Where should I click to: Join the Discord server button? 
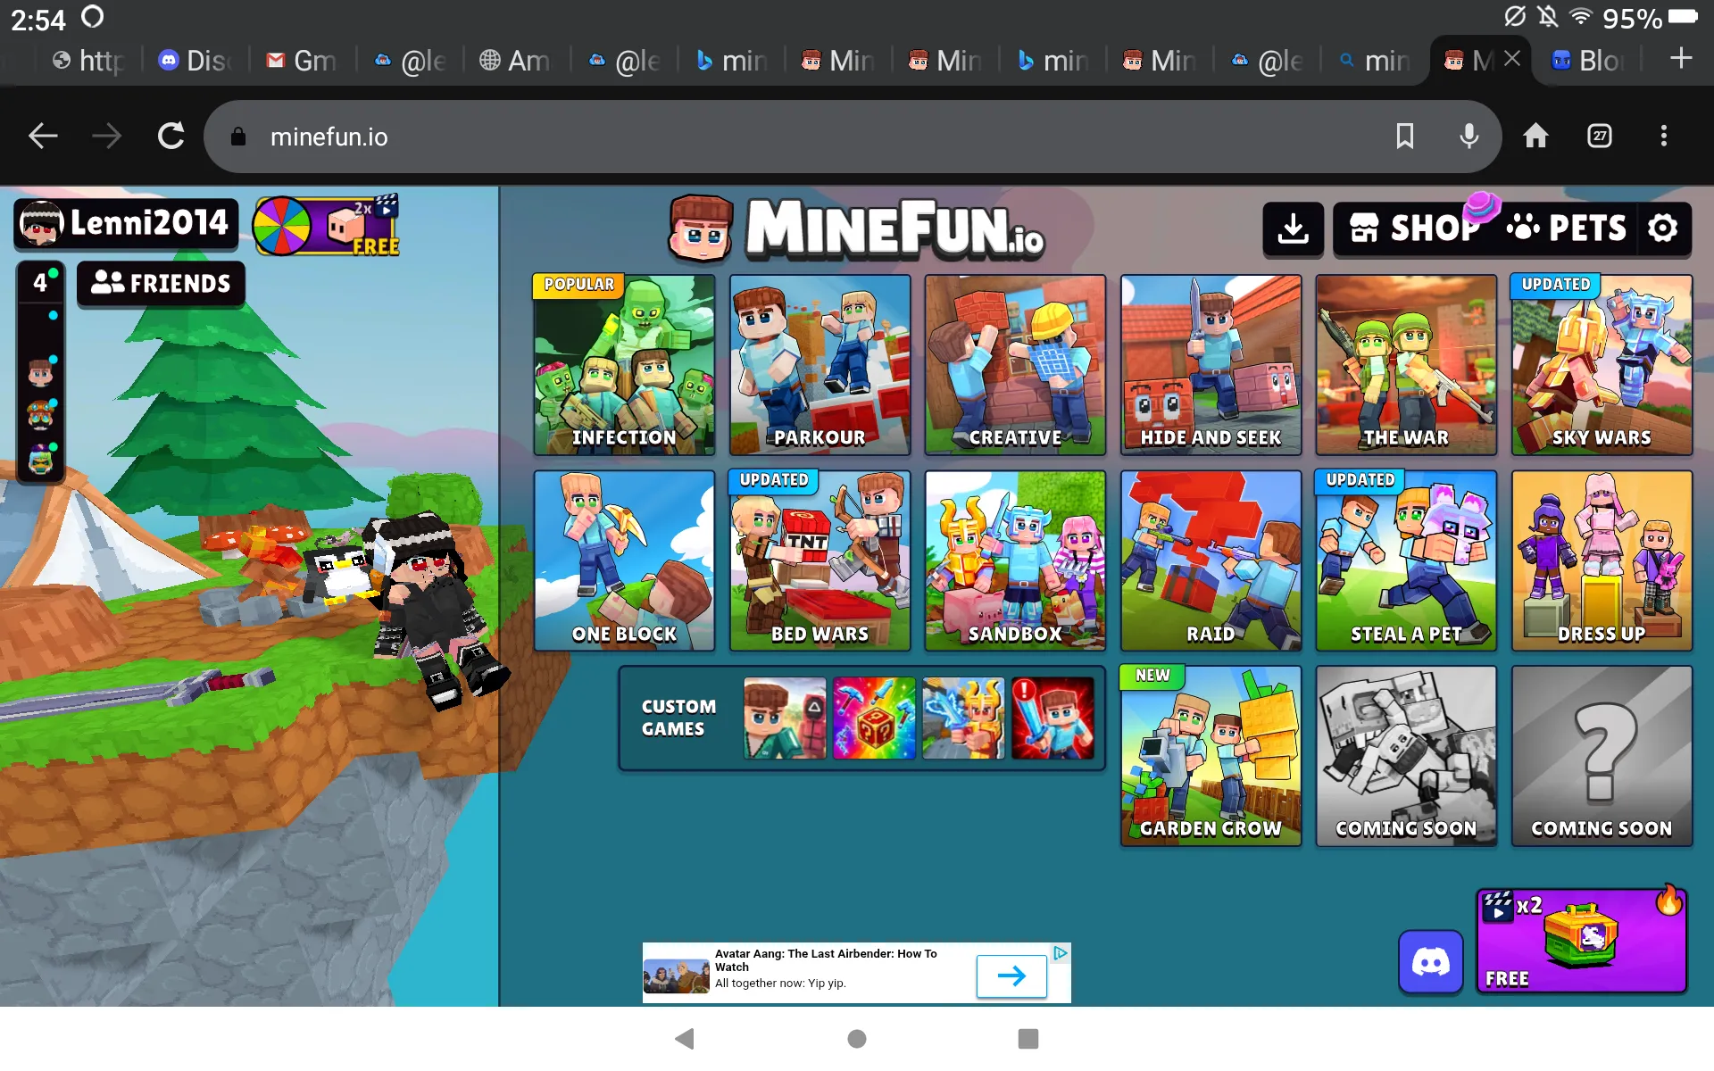click(1430, 962)
